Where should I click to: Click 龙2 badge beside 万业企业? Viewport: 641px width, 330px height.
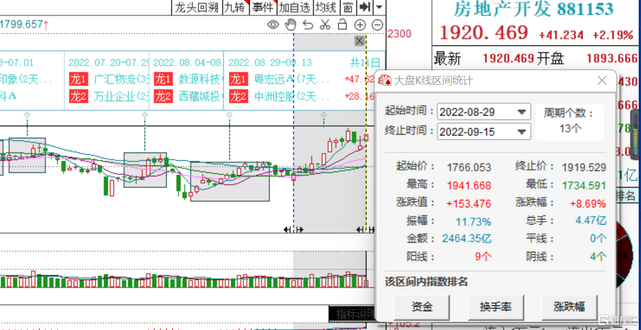point(78,96)
